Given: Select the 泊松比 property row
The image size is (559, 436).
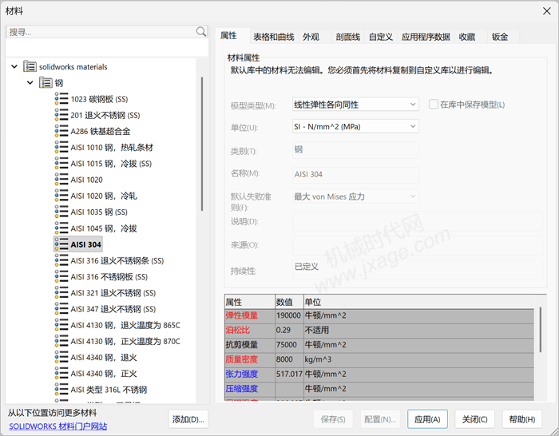Looking at the screenshot, I should pyautogui.click(x=379, y=330).
